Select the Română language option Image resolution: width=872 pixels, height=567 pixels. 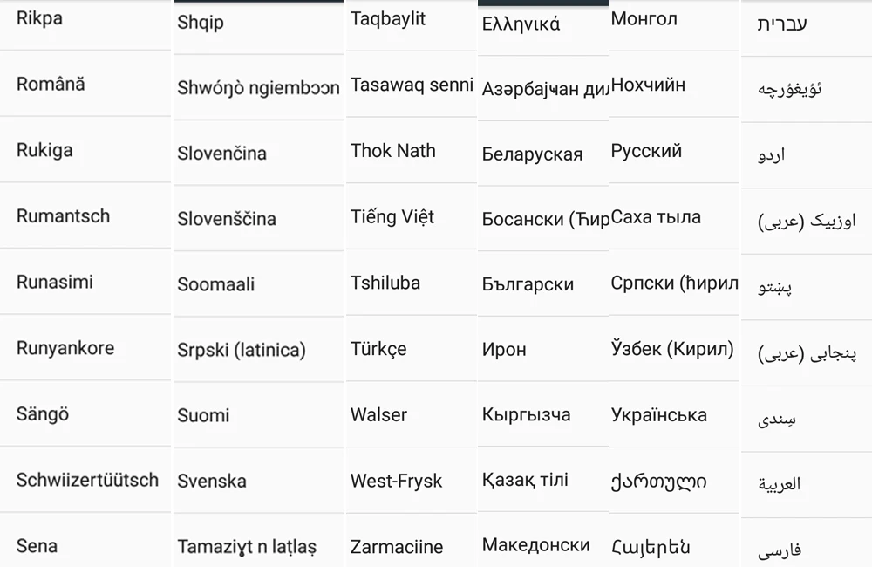[85, 84]
